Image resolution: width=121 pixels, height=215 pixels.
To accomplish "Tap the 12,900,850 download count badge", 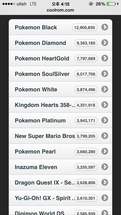I will coord(85,28).
